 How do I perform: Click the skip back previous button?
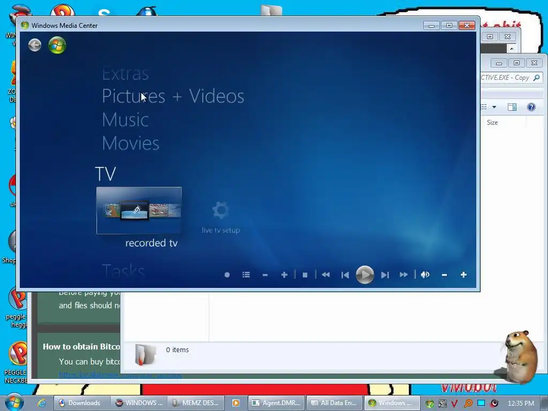coord(345,275)
